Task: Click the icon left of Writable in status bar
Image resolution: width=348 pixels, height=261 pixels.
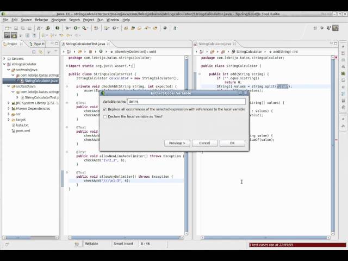Action: (77, 244)
